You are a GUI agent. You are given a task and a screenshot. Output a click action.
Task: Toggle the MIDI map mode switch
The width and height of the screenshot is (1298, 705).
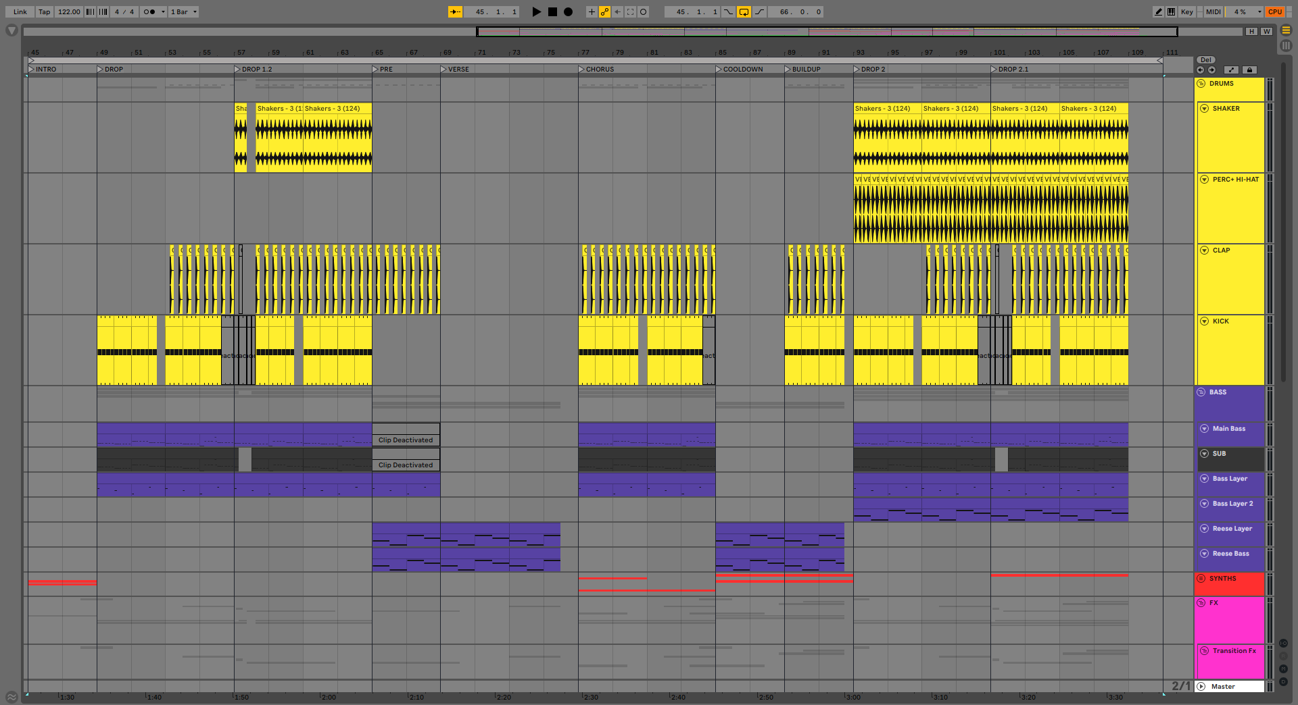pyautogui.click(x=1213, y=11)
